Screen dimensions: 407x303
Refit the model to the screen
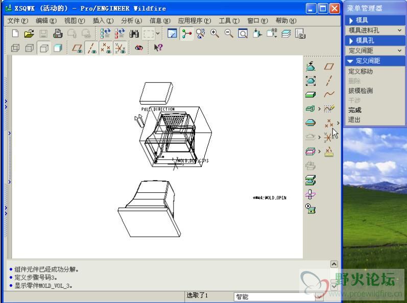243,34
